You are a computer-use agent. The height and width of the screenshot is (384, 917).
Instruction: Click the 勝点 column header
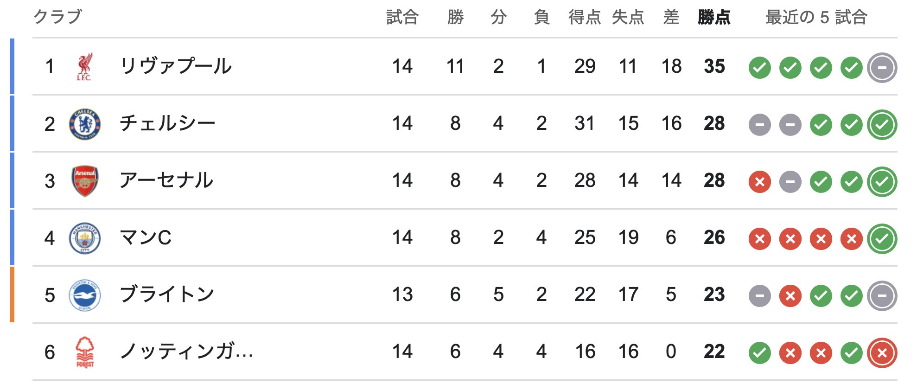click(714, 17)
